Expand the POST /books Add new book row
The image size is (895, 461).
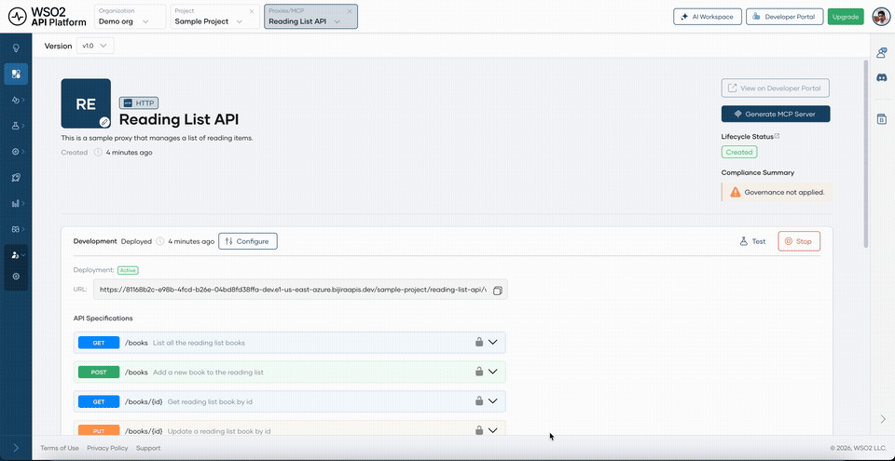[x=493, y=372]
